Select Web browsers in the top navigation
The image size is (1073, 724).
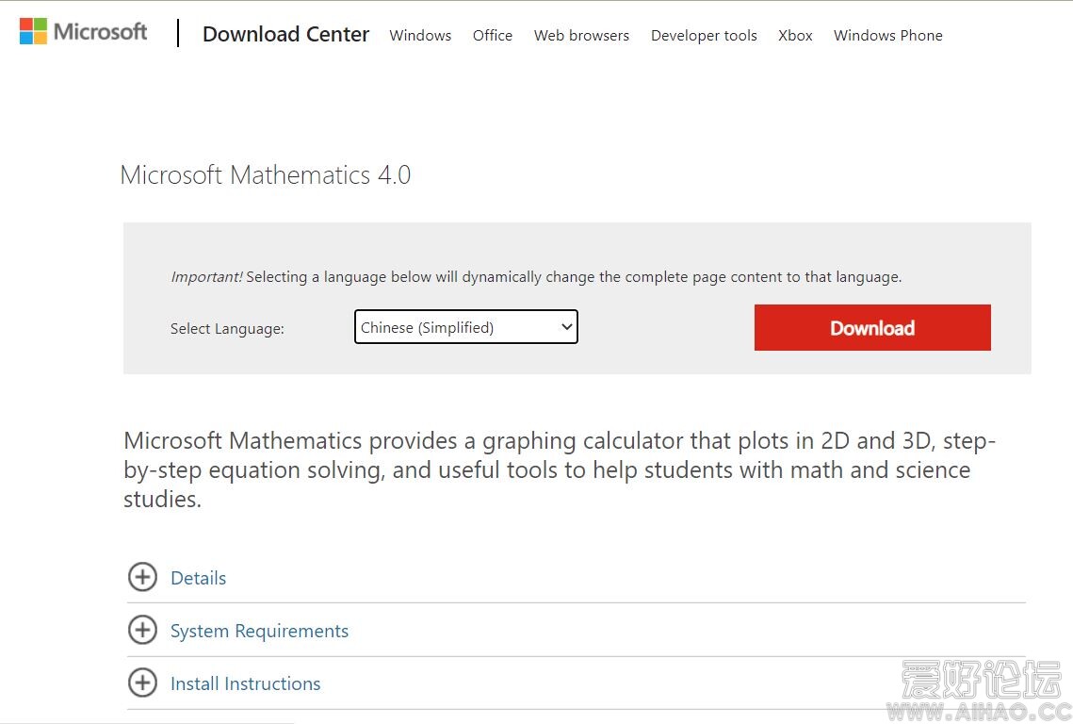[581, 36]
